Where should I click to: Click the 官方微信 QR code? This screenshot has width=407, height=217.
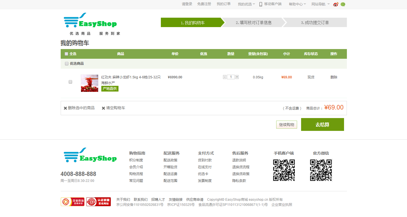(x=321, y=170)
